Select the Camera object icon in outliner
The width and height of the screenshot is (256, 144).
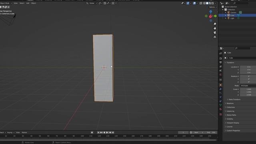(x=228, y=12)
